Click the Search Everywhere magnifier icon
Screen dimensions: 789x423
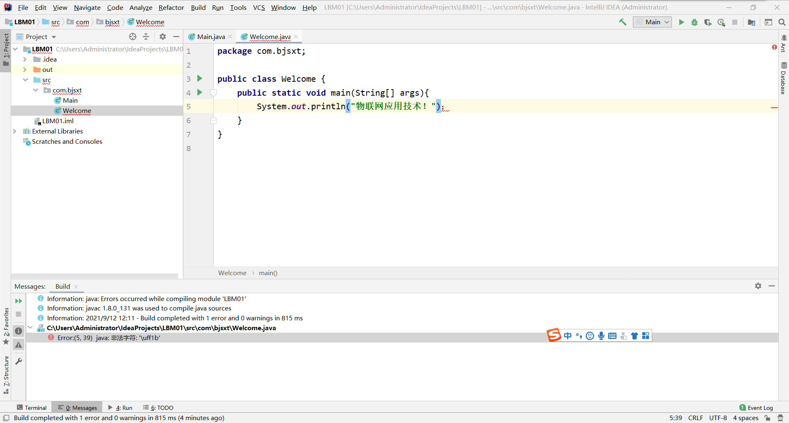782,22
